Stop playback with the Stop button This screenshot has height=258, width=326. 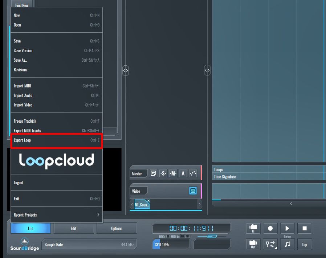pyautogui.click(x=305, y=228)
